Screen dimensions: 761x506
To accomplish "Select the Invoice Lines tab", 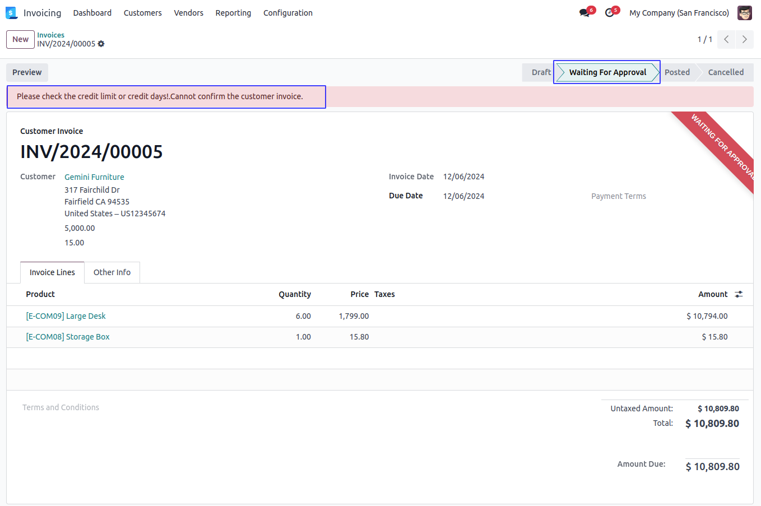I will tap(52, 272).
